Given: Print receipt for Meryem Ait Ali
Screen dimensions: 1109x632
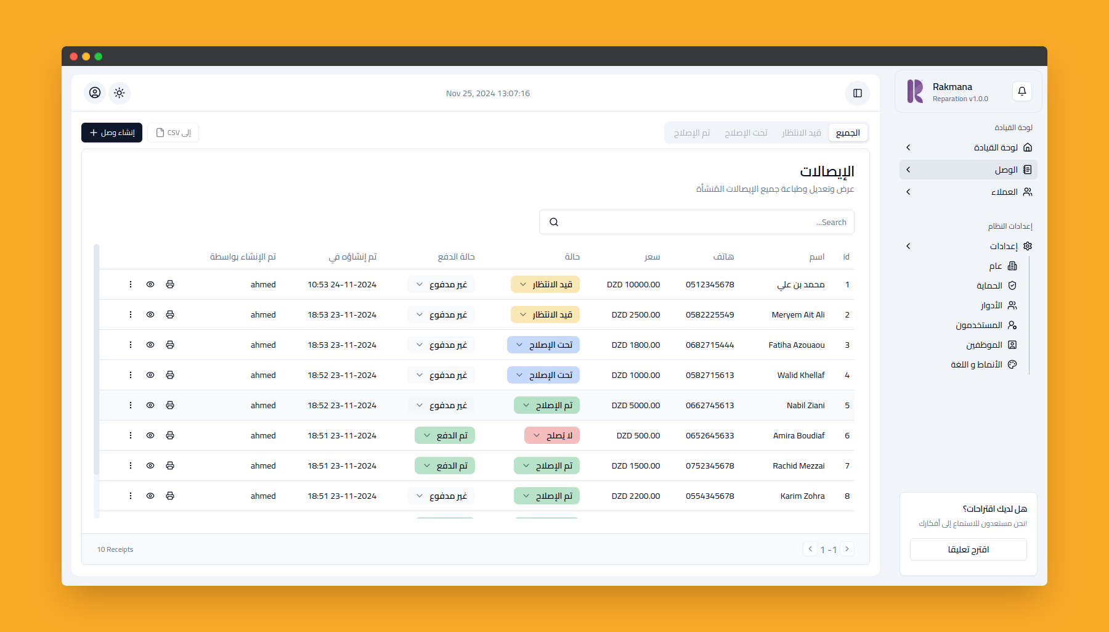Looking at the screenshot, I should coord(170,314).
